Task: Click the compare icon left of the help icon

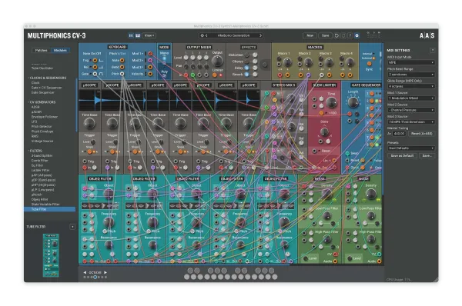Action: point(343,35)
